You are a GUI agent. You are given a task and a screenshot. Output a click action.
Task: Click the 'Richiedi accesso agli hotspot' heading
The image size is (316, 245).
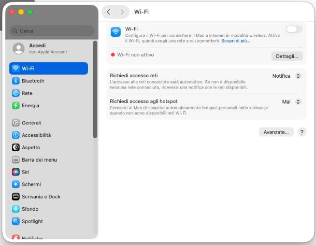tap(143, 101)
